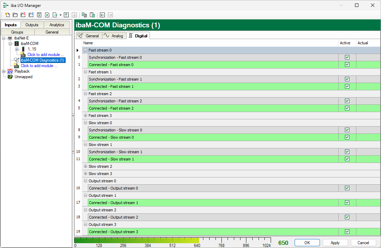Switch to the Outputs tab
The image size is (381, 248).
32,25
